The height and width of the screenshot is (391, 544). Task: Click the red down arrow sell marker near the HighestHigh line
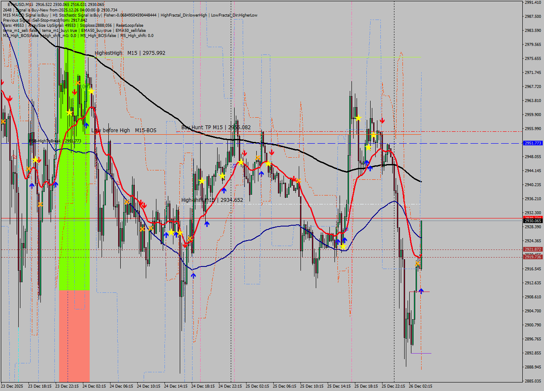click(75, 91)
